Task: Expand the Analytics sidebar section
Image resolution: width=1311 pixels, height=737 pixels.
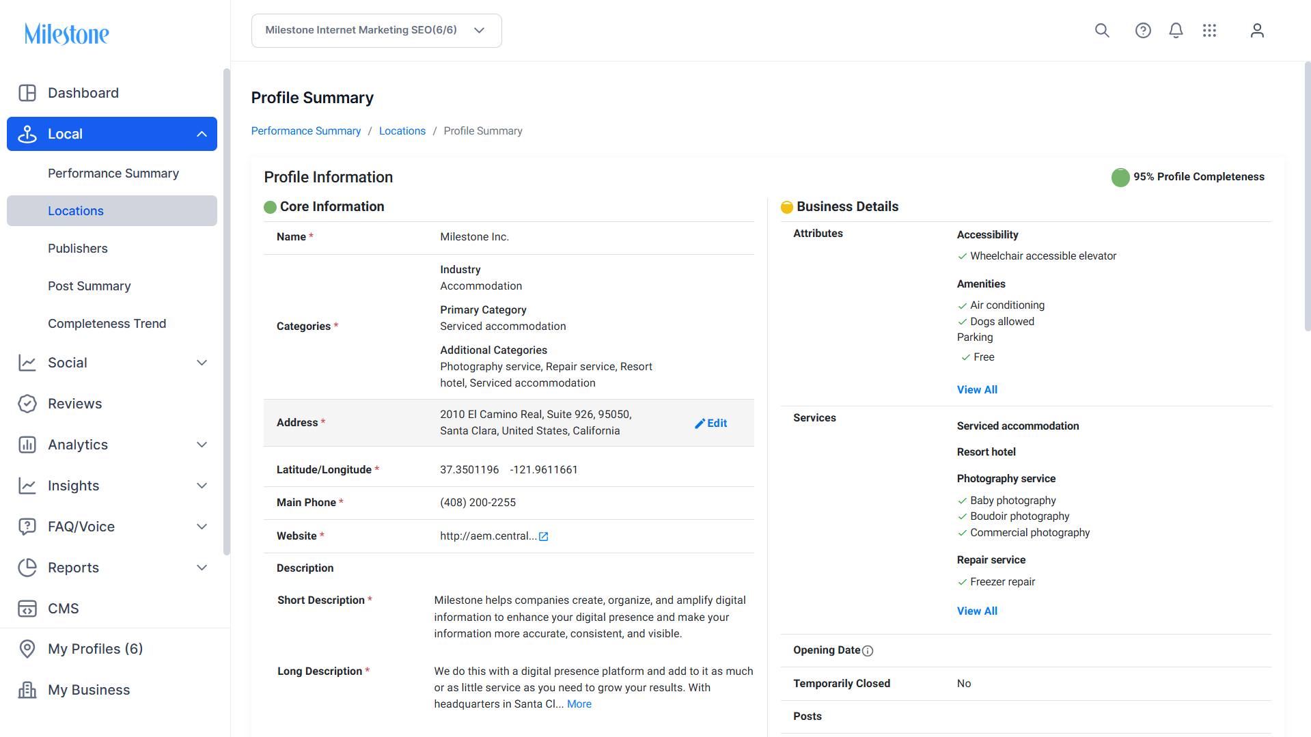Action: pyautogui.click(x=112, y=445)
